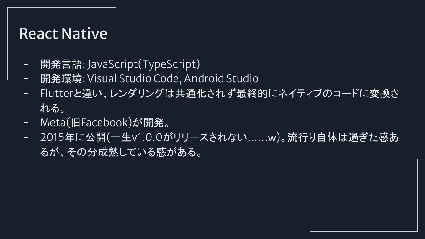Click the top-left decorative corner line
Screen dimensions: 425x239
pos(61,8)
